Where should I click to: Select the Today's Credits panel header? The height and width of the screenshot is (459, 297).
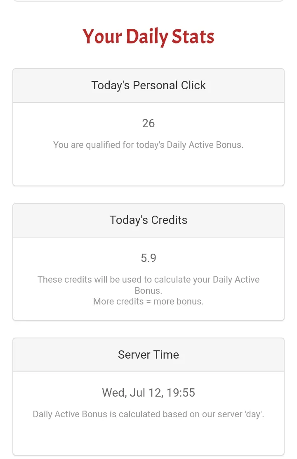[148, 220]
